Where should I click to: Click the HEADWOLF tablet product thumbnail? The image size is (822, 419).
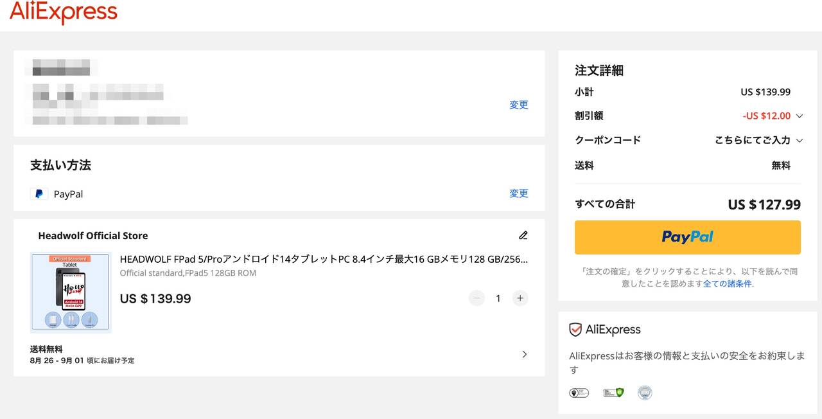[x=71, y=292]
